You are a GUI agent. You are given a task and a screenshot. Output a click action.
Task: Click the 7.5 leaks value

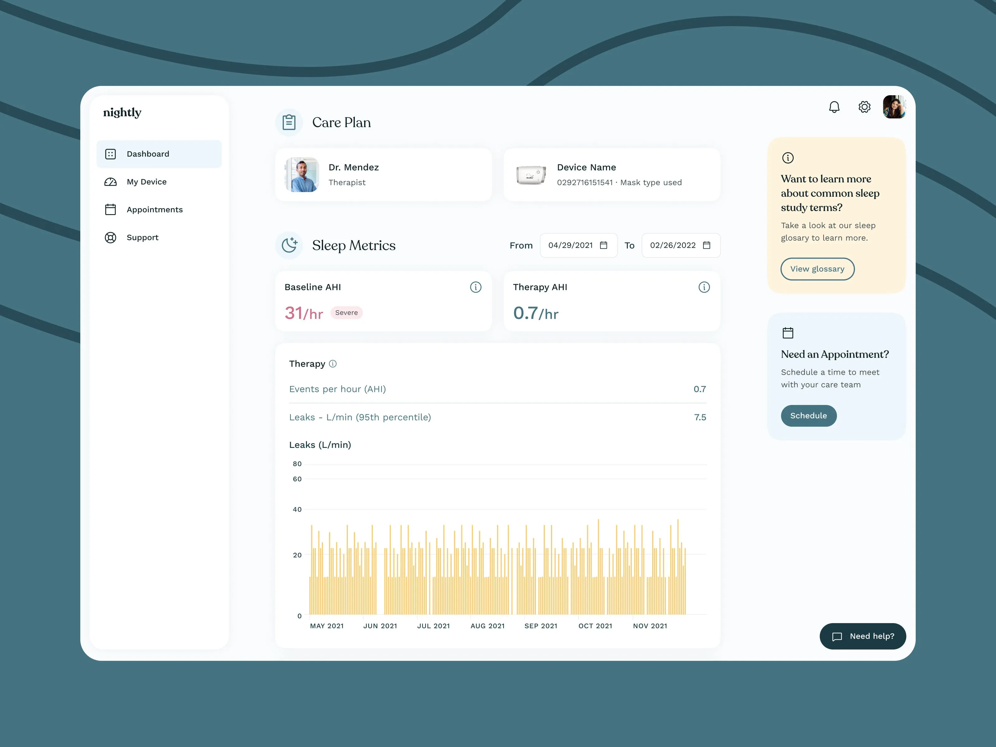[x=700, y=417]
